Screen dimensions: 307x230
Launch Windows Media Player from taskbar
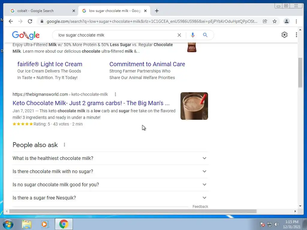(x=45, y=224)
